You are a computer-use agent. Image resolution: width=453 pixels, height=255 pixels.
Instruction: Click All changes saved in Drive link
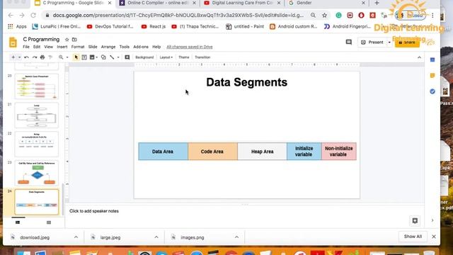[190, 47]
